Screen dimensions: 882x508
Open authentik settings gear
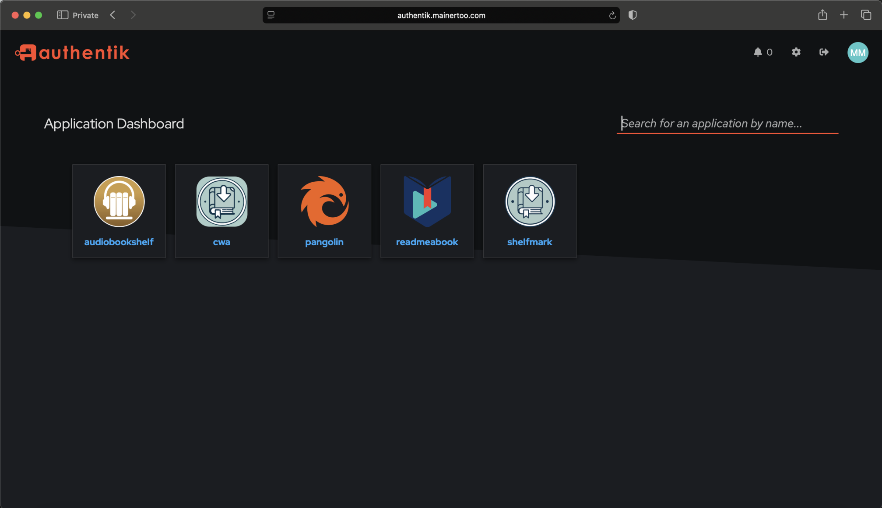point(796,53)
